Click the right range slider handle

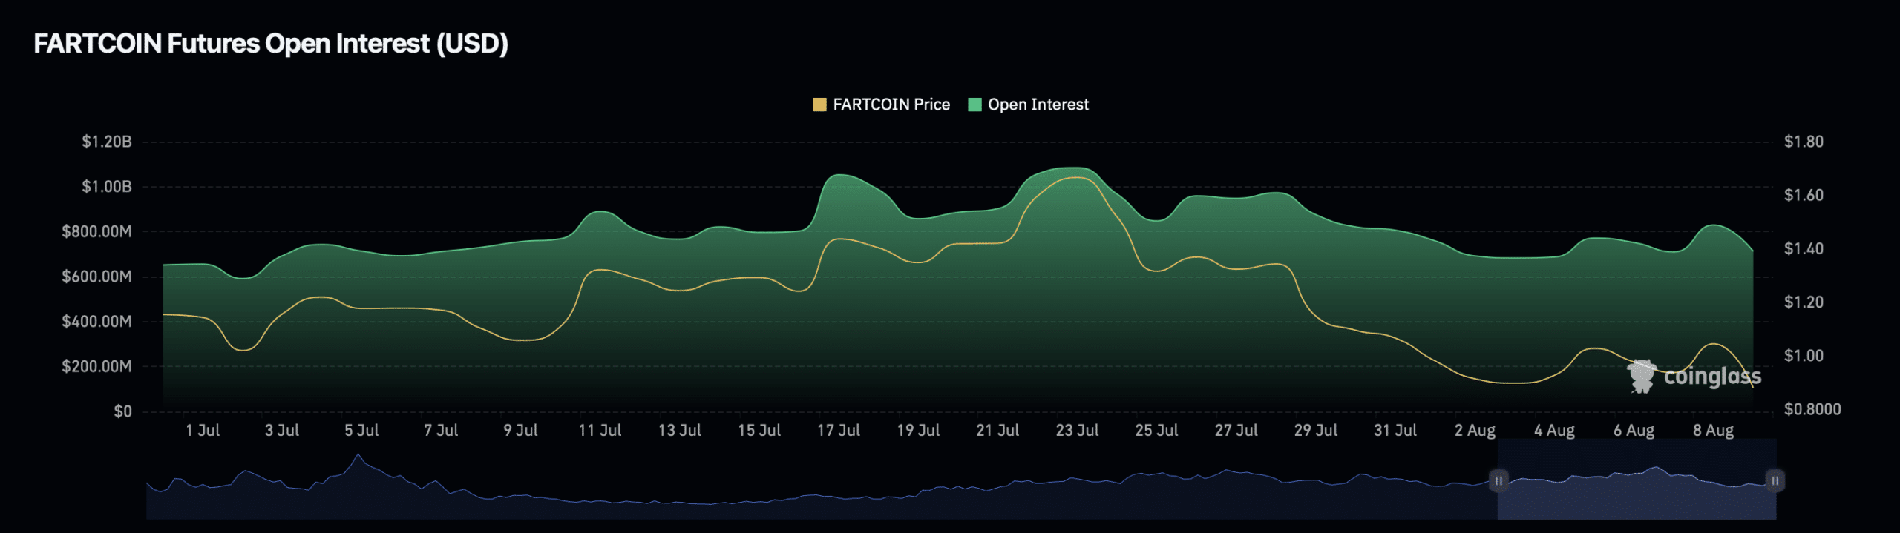[x=1775, y=480]
